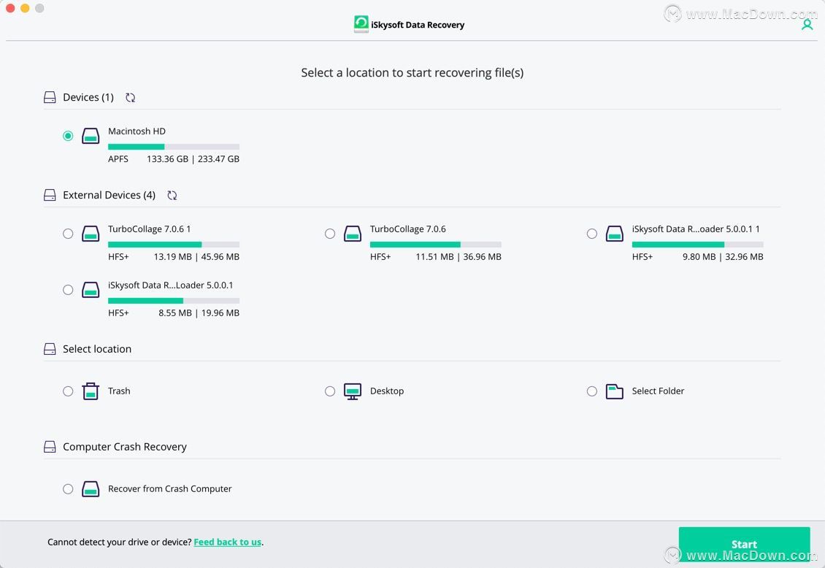The width and height of the screenshot is (825, 568).
Task: Choose the 19.96 MB iSkysoft Loader radio button
Action: click(x=68, y=290)
